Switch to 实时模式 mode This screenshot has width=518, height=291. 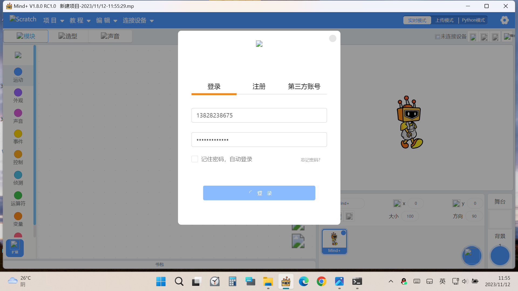(x=417, y=20)
